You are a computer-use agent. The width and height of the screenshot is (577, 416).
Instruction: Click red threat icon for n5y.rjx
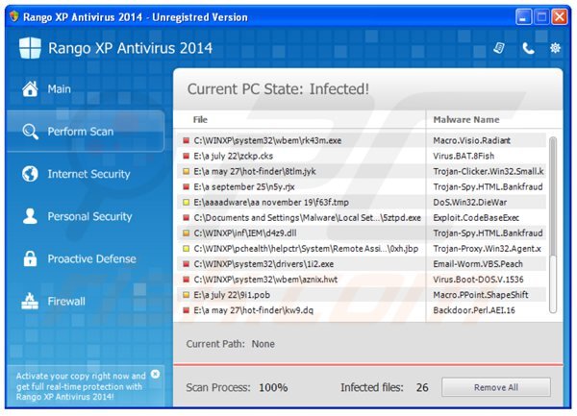tap(187, 186)
